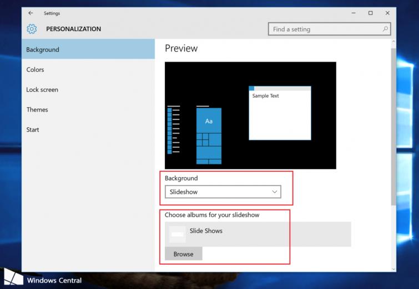Click the Browse button
Viewport: 419px width, 289px height.
point(184,254)
